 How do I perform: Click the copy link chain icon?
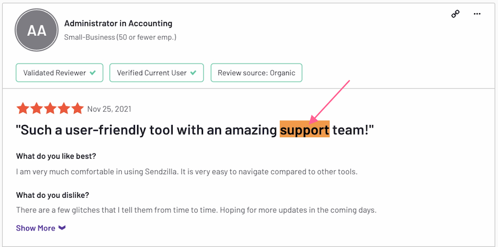pyautogui.click(x=455, y=14)
